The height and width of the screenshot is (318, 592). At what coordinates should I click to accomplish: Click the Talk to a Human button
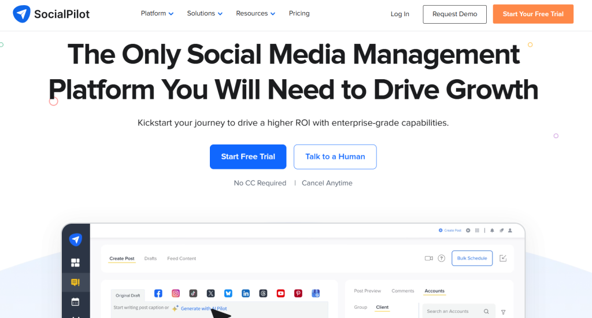tap(335, 157)
